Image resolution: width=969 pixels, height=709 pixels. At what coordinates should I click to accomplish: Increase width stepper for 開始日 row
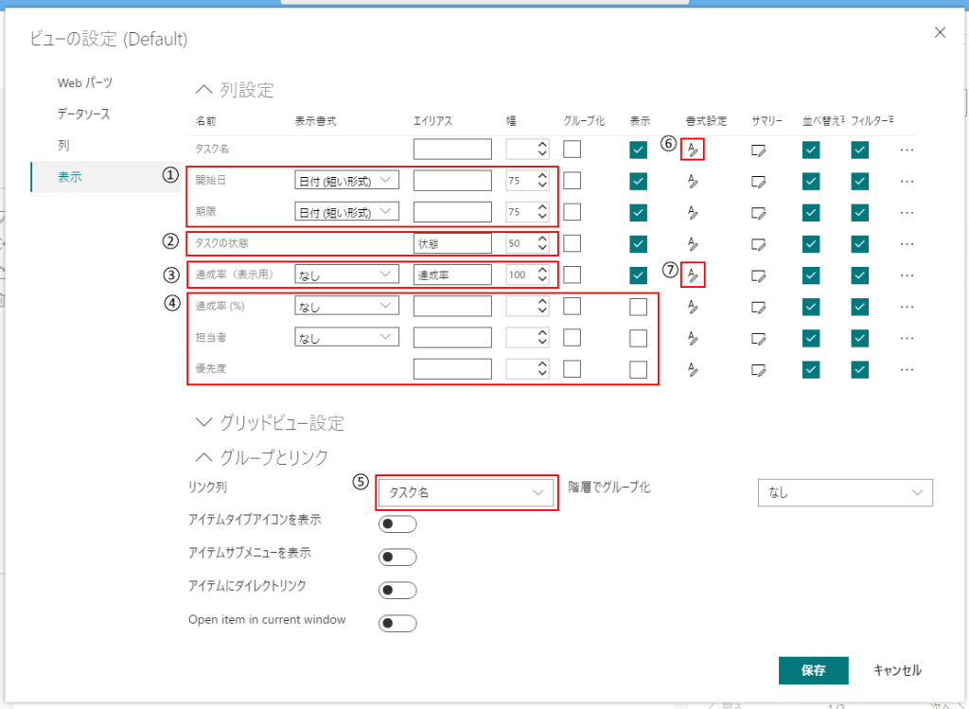(x=542, y=175)
